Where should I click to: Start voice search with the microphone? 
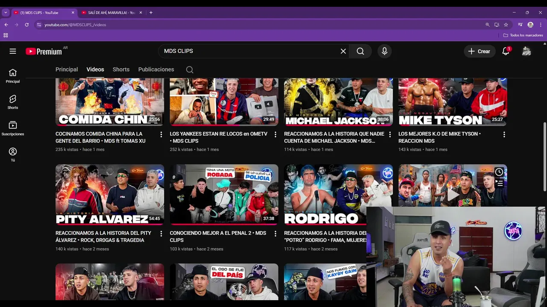pos(385,51)
